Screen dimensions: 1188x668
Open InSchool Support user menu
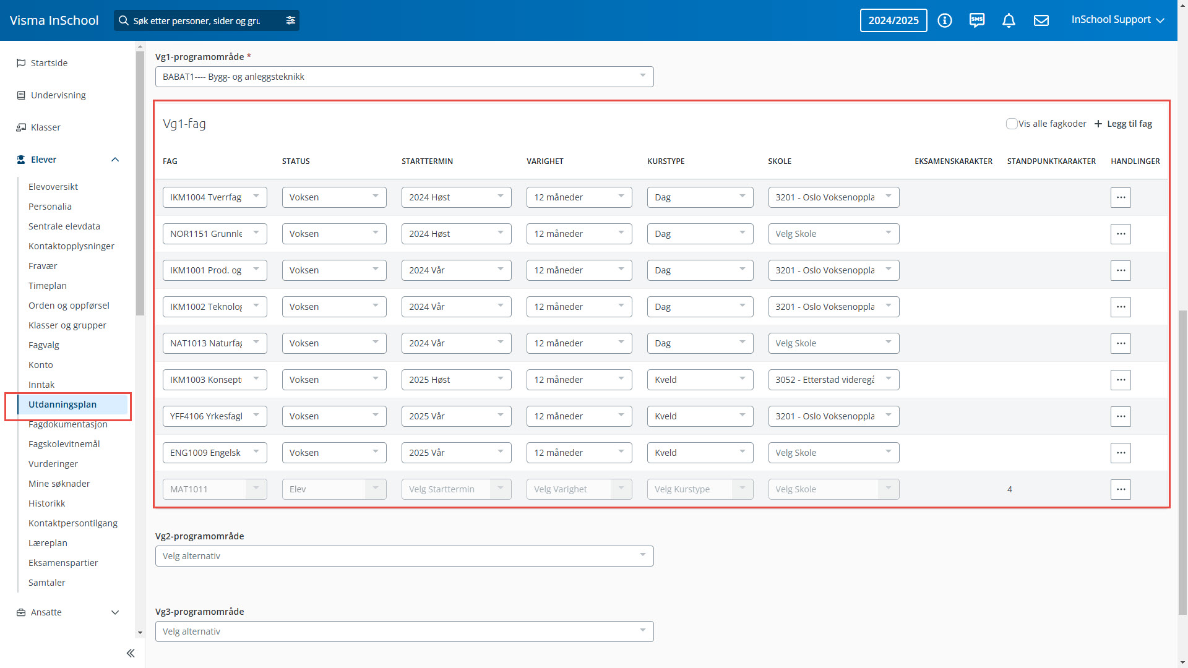[x=1117, y=20]
